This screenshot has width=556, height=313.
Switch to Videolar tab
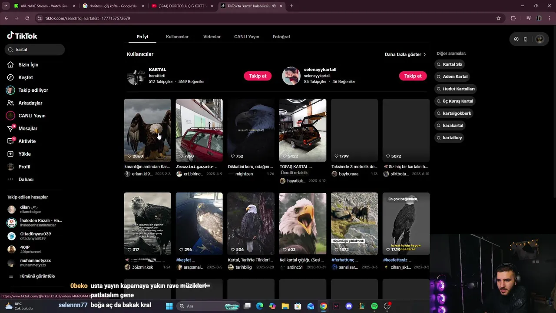click(212, 37)
